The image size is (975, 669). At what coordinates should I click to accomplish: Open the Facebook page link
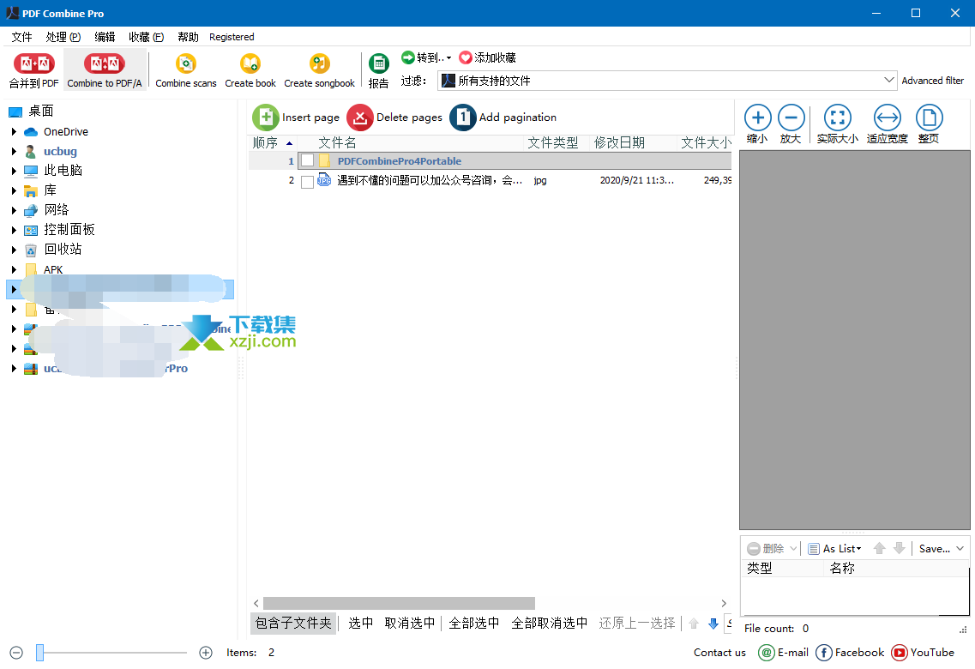pyautogui.click(x=850, y=653)
